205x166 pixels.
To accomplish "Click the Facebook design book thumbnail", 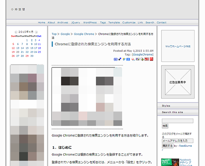I will pyautogui.click(x=170, y=163).
